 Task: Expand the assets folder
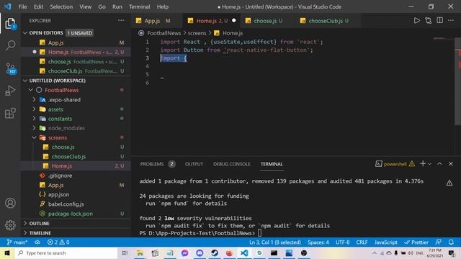(35, 109)
